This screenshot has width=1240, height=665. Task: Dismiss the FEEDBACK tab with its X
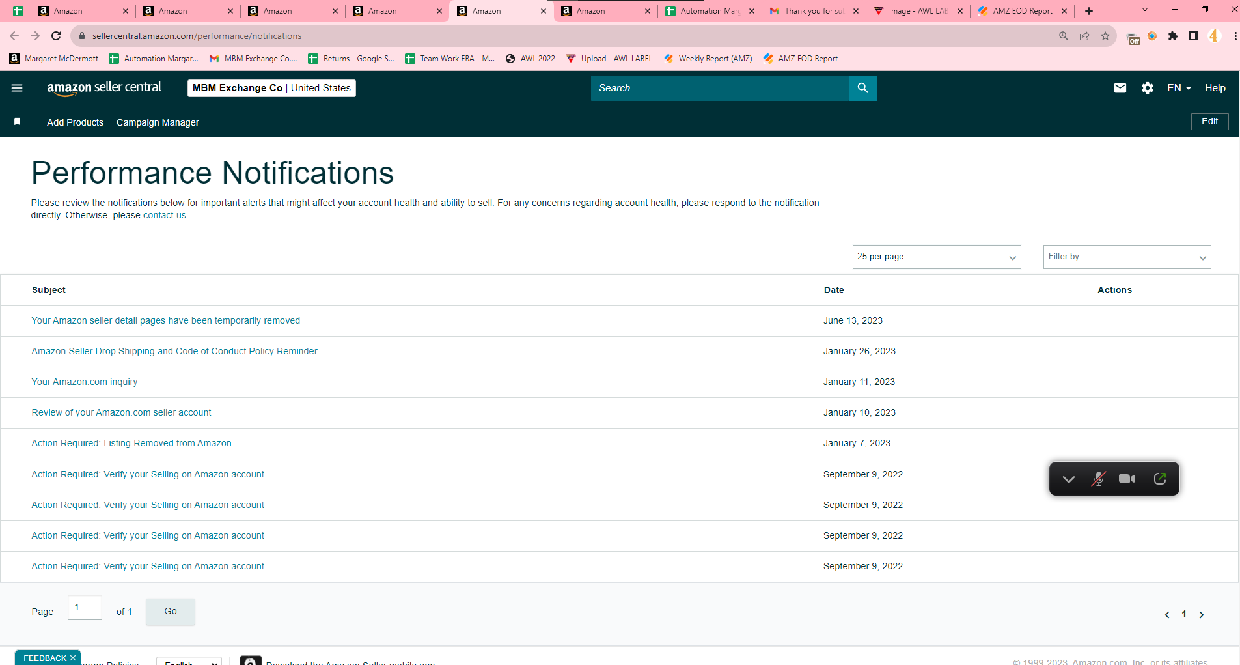(x=73, y=658)
